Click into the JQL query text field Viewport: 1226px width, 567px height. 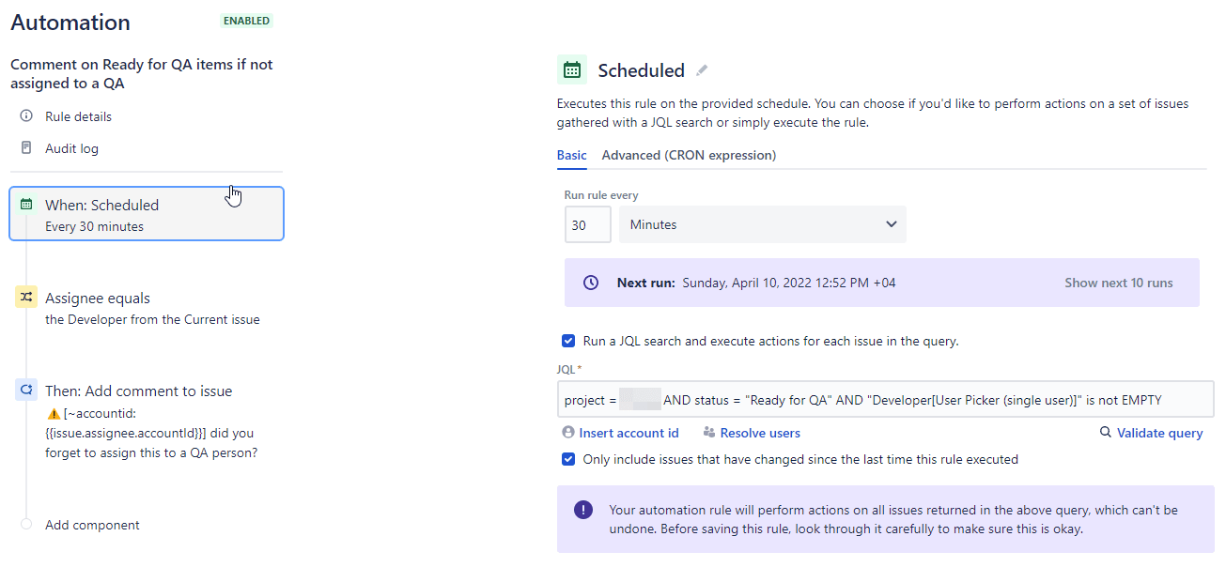click(902, 400)
